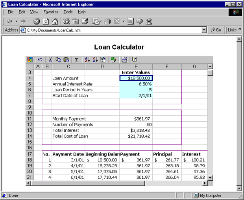Click the Messenger person icon

click(149, 21)
